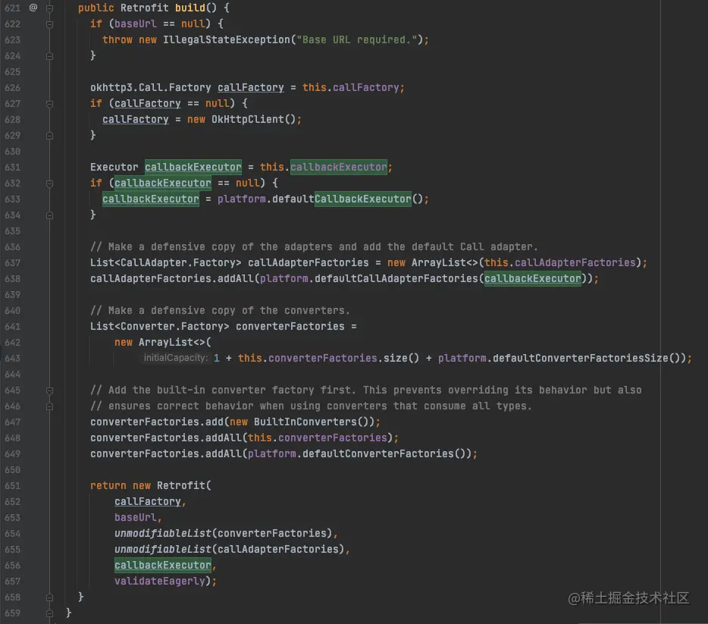Click the comment "Make a defensive copy of the converters."

pyautogui.click(x=221, y=310)
